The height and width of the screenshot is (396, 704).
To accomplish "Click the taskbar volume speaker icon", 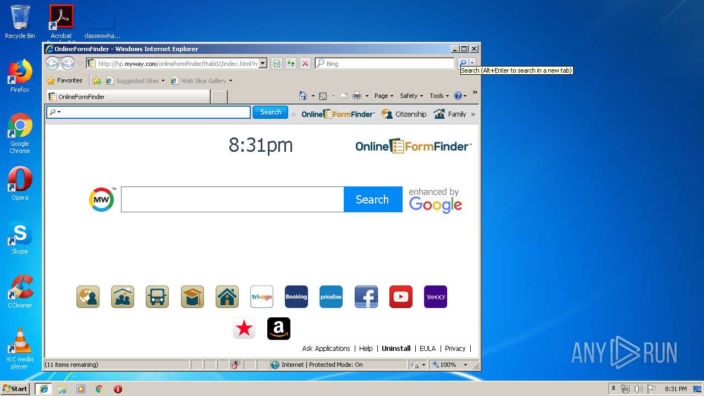I will click(637, 389).
